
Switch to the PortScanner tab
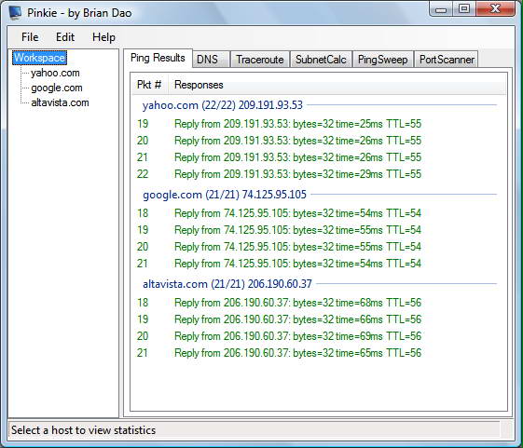coord(447,60)
